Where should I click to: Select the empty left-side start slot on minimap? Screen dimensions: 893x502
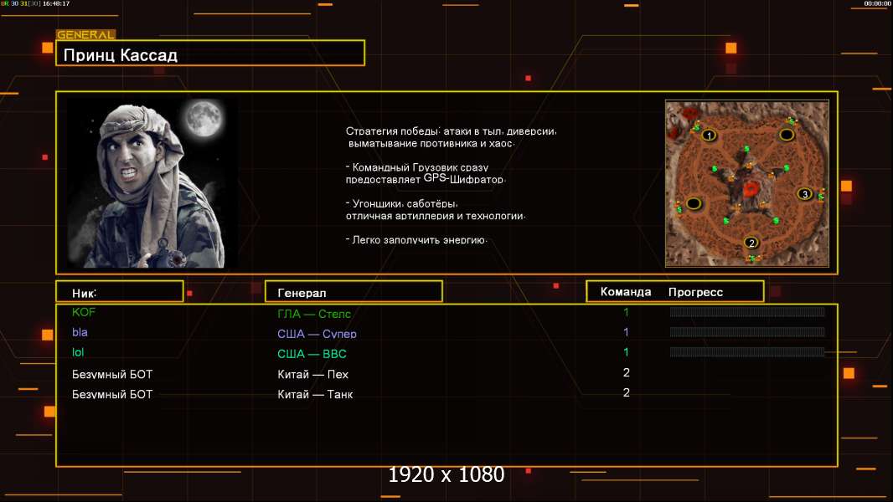[694, 203]
